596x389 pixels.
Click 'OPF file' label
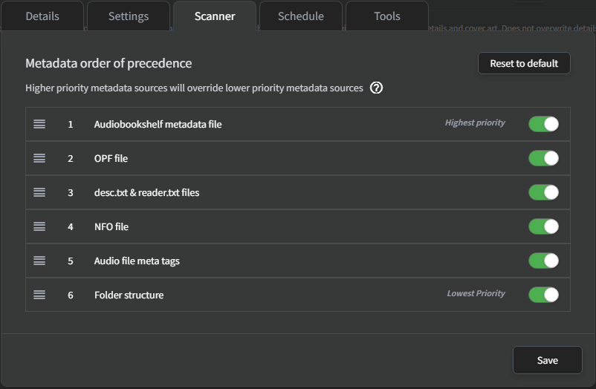pyautogui.click(x=111, y=158)
